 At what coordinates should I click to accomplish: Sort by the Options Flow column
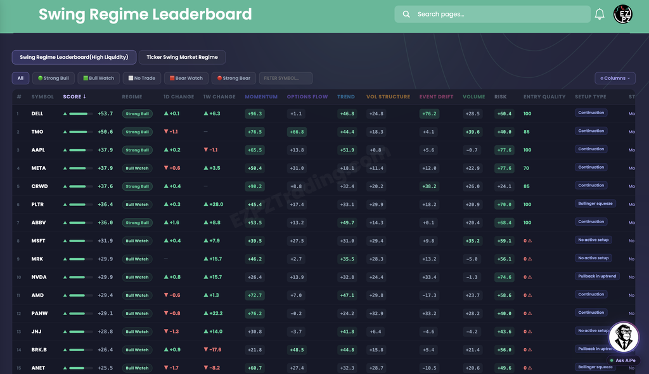[x=307, y=96]
